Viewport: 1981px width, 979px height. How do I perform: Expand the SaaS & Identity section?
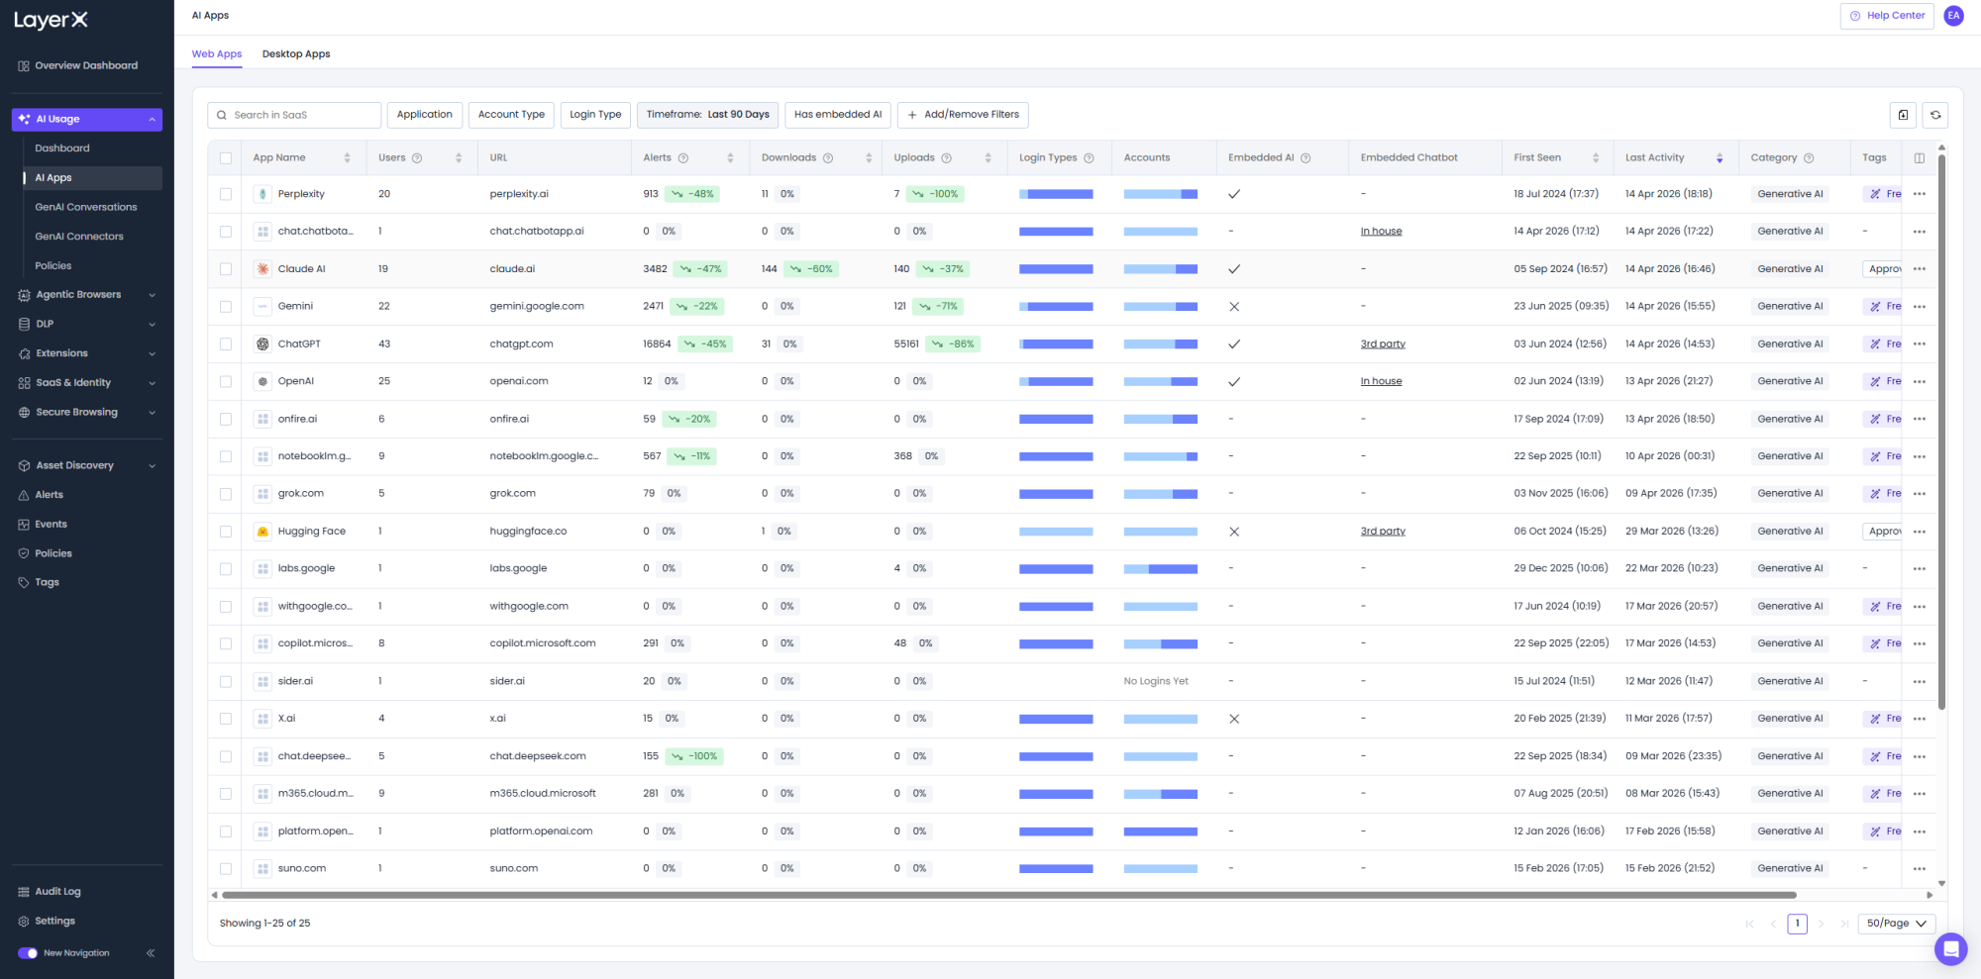tap(152, 383)
